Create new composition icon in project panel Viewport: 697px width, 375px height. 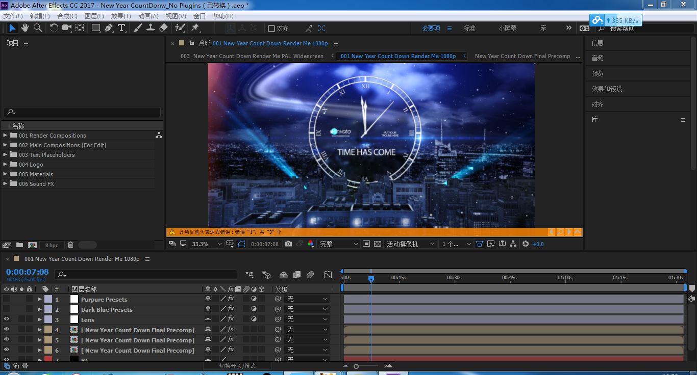click(32, 245)
